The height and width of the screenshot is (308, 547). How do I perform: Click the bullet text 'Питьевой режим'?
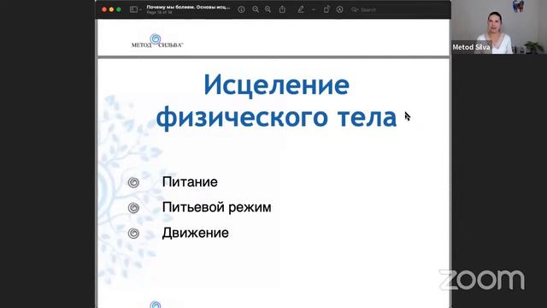(x=216, y=207)
